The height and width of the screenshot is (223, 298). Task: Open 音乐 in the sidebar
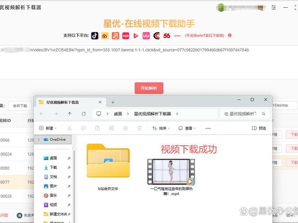pos(53,195)
